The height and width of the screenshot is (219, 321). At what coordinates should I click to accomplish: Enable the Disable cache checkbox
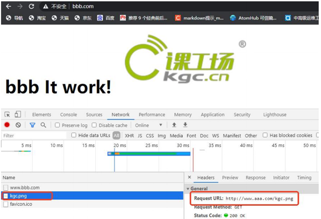click(x=94, y=125)
